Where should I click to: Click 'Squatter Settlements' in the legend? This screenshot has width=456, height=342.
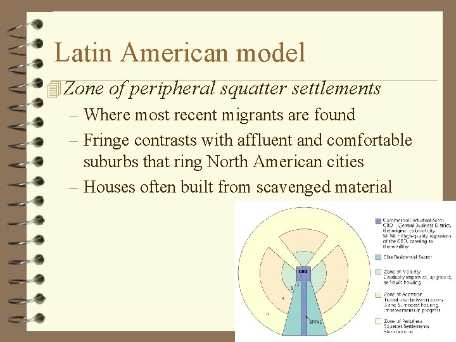click(x=406, y=326)
